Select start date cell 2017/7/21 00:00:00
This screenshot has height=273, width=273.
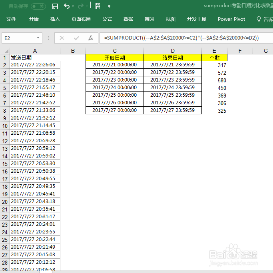click(115, 65)
